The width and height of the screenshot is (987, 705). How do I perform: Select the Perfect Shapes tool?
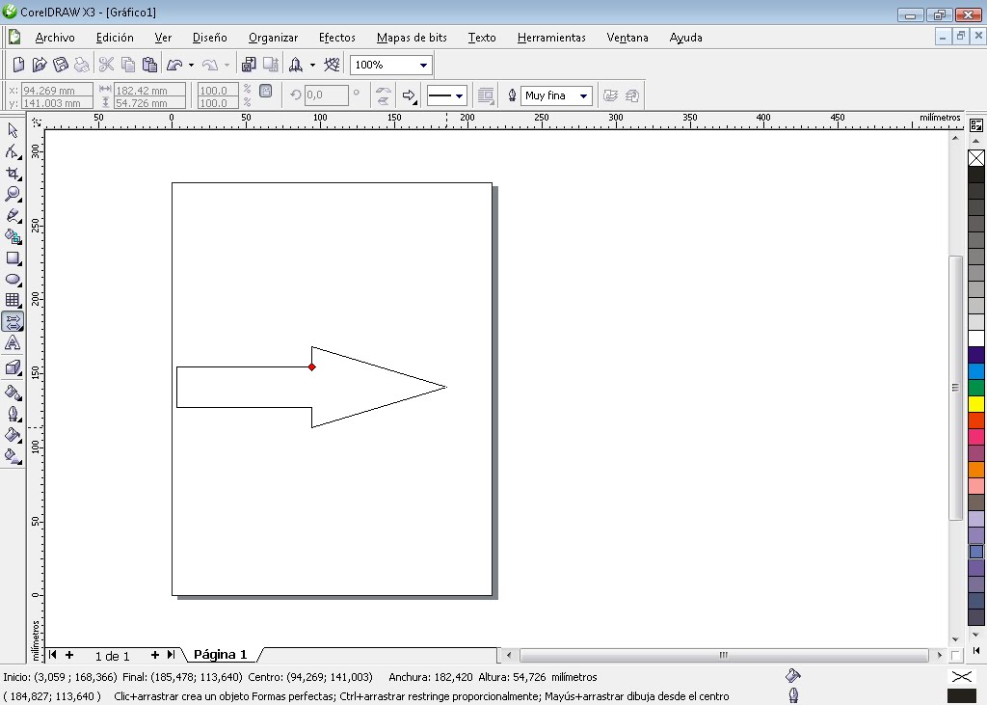(x=13, y=319)
